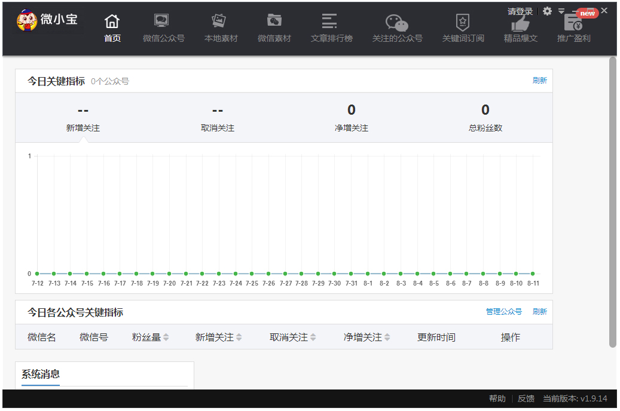The width and height of the screenshot is (620, 411).
Task: Open the 微信素材 icon
Action: click(x=274, y=24)
